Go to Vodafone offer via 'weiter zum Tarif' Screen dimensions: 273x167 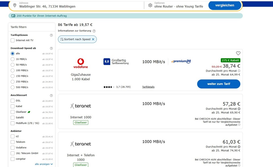tap(219, 84)
